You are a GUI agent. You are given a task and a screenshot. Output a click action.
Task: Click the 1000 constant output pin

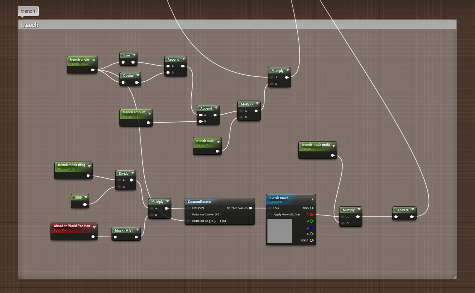click(85, 204)
